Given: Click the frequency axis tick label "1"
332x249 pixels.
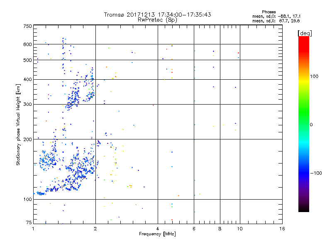Looking at the screenshot, I should click(x=33, y=229).
